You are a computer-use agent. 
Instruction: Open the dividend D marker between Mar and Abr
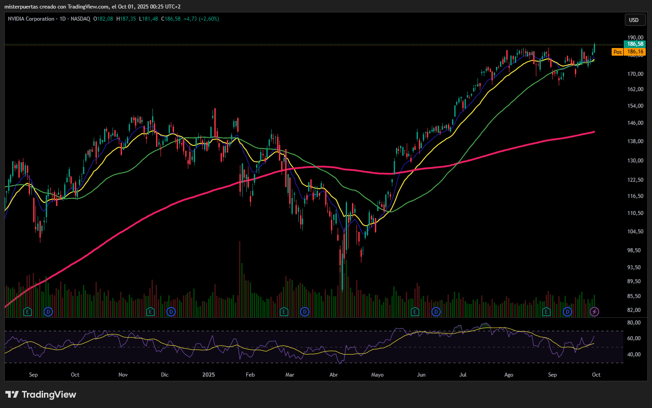coord(304,311)
